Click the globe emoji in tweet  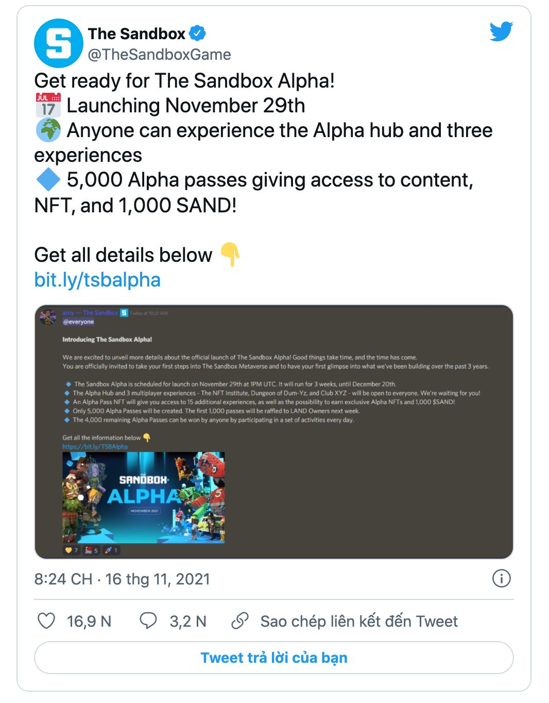(48, 130)
